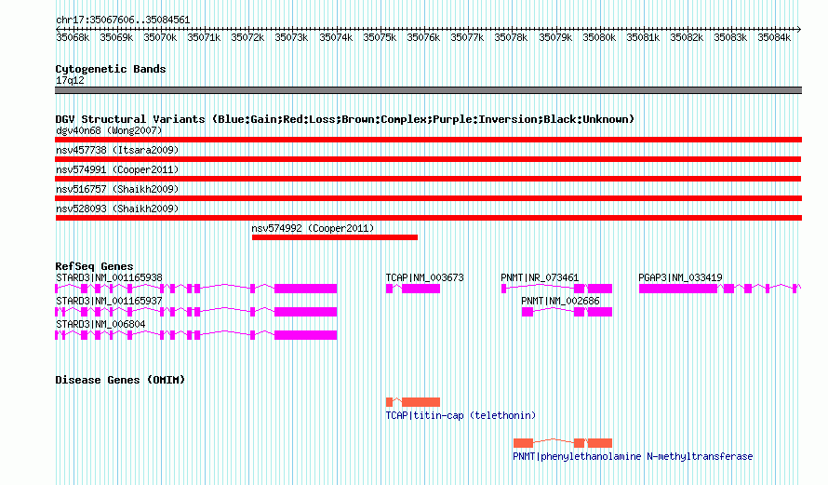The height and width of the screenshot is (485, 828).
Task: Select the last exon of PNMT NR_073461
Action: coord(600,289)
